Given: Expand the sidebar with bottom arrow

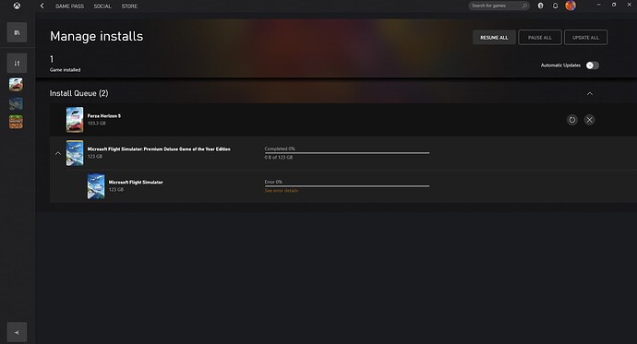Looking at the screenshot, I should click(17, 332).
